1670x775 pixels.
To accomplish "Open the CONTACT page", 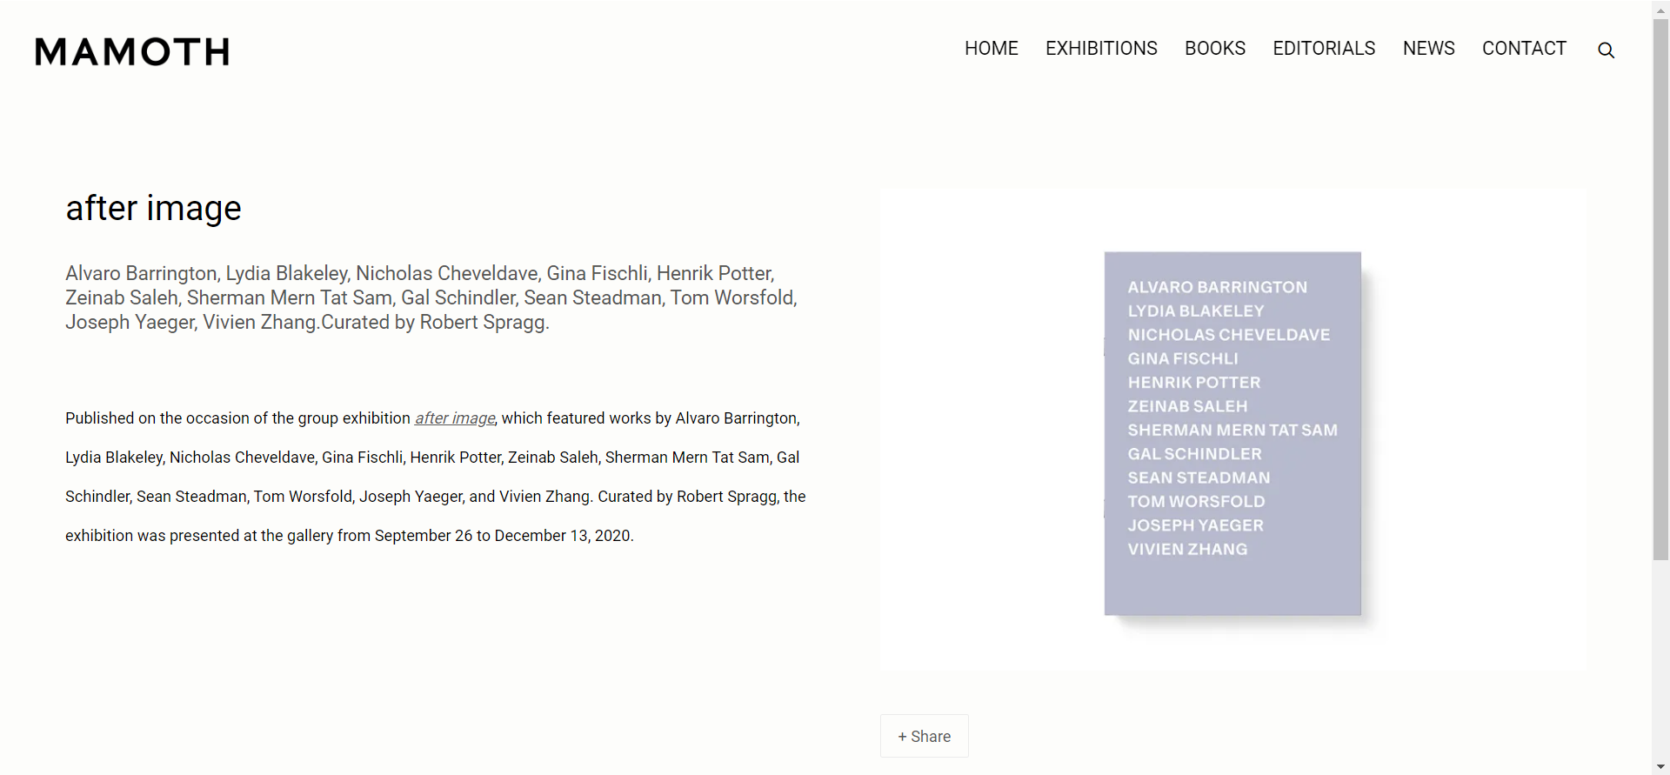I will pos(1524,49).
